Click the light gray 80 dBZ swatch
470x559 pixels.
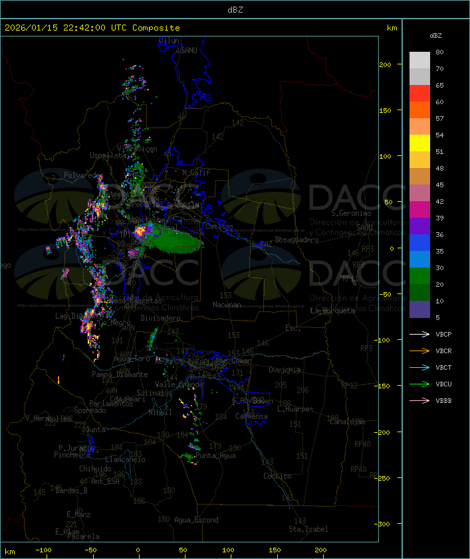419,60
